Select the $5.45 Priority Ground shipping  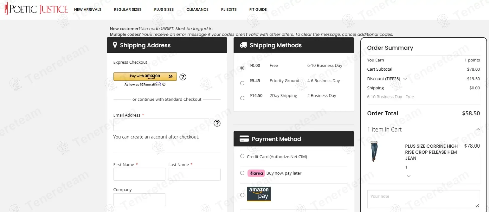242,83
